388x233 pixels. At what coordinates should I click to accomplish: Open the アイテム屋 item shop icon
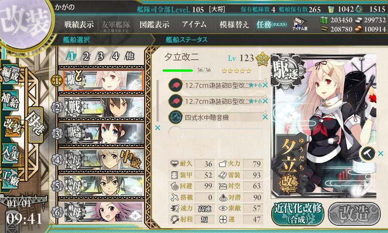299,24
